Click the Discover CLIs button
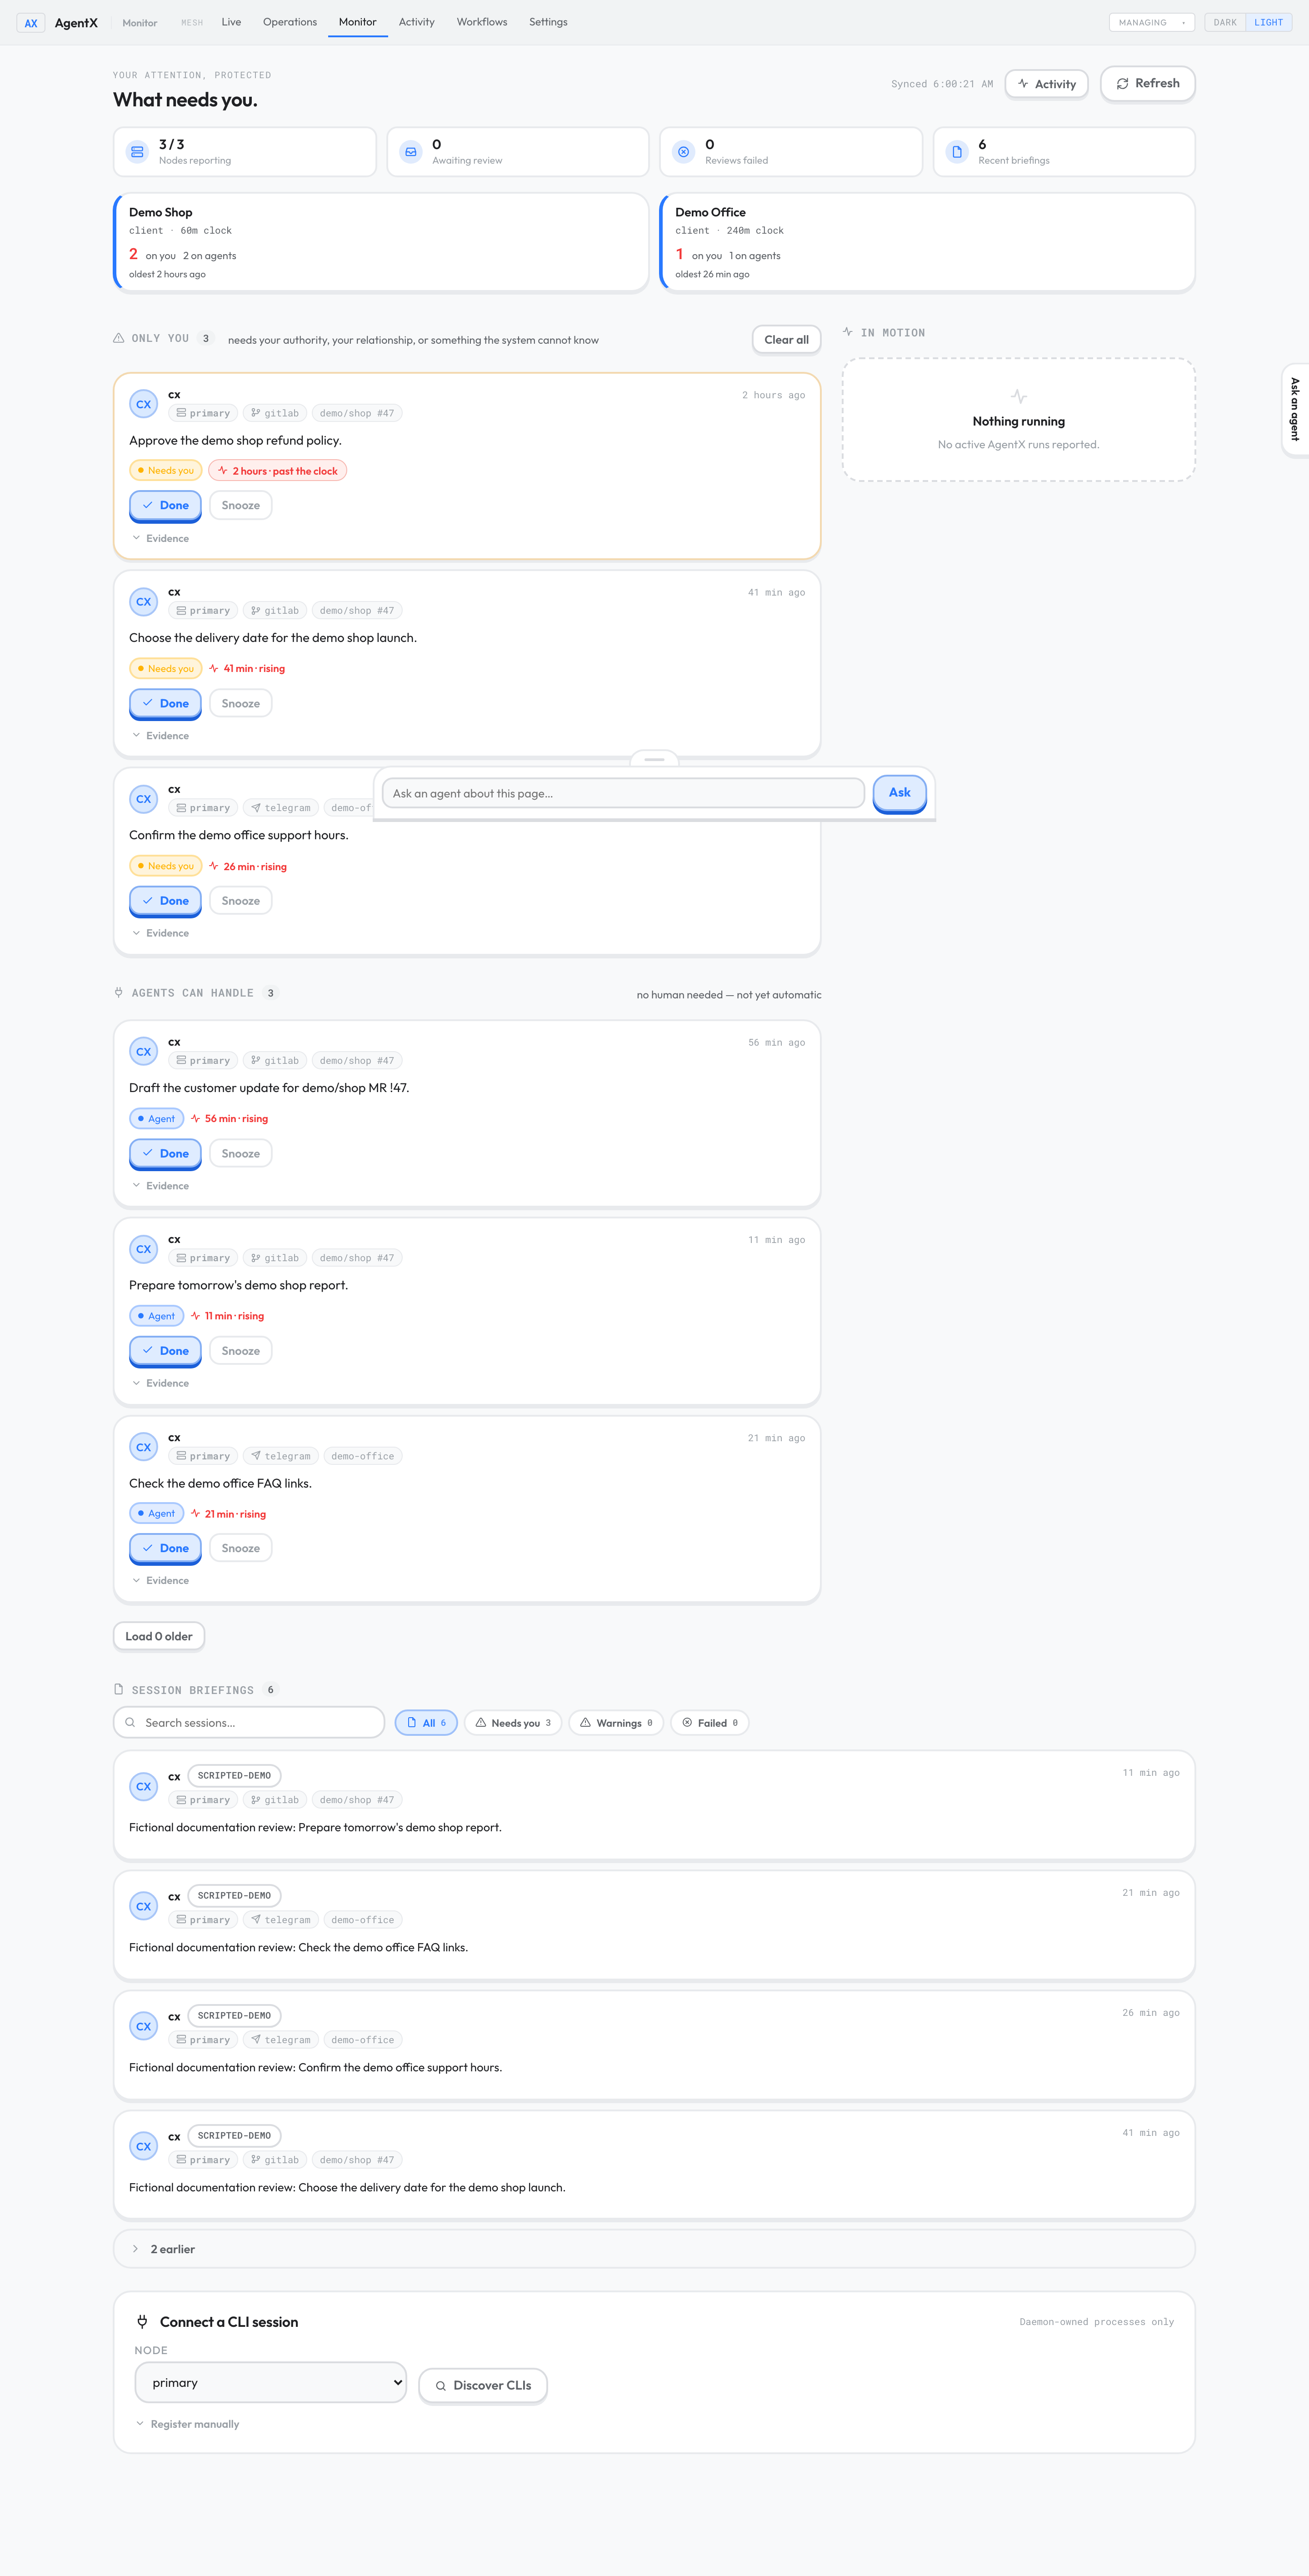Image resolution: width=1309 pixels, height=2576 pixels. [483, 2386]
